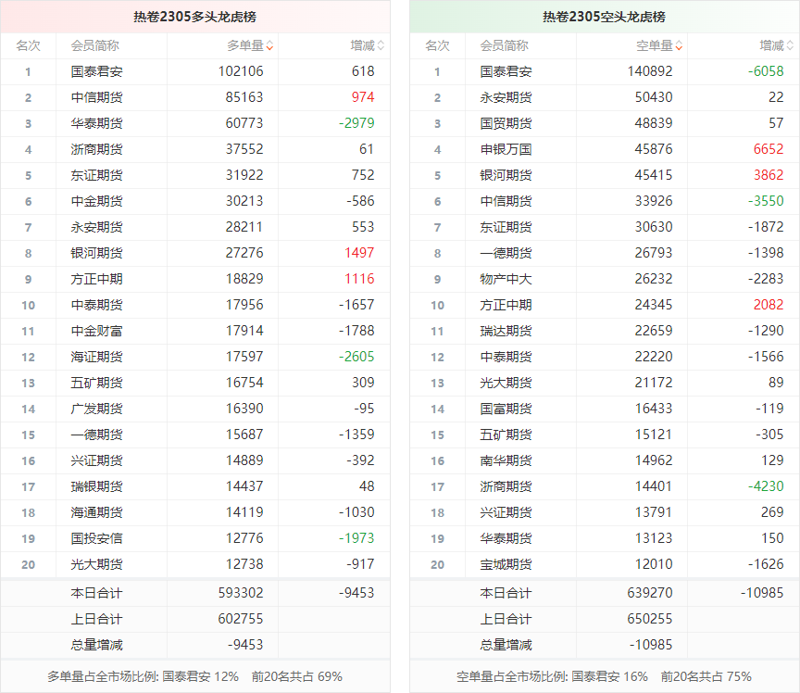Screen dimensions: 800x693
Task: Open 华泰期货 ranked third in long list
Action: coord(96,123)
